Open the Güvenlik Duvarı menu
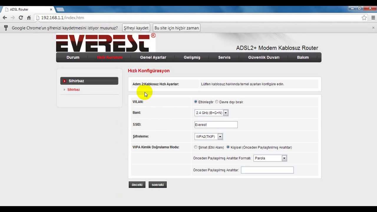The width and height of the screenshot is (377, 212). coord(264,57)
